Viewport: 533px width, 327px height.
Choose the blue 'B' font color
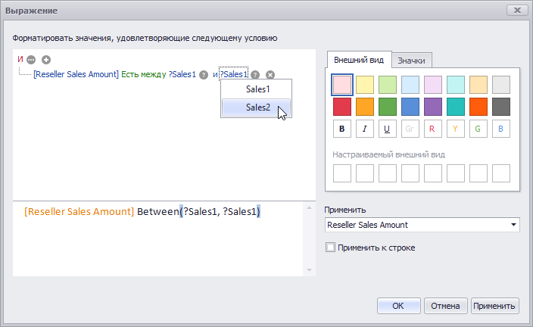[x=501, y=129]
